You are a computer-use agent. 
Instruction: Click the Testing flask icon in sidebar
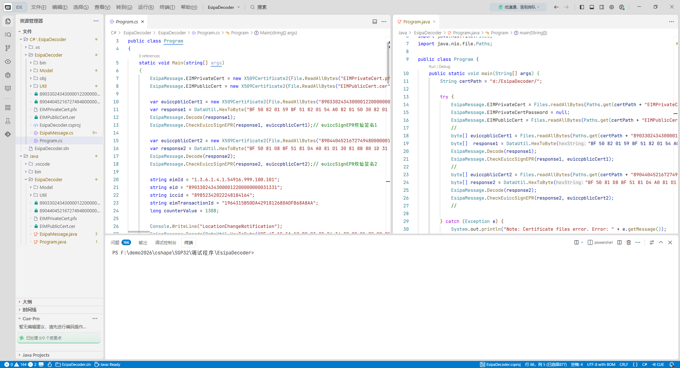point(8,121)
